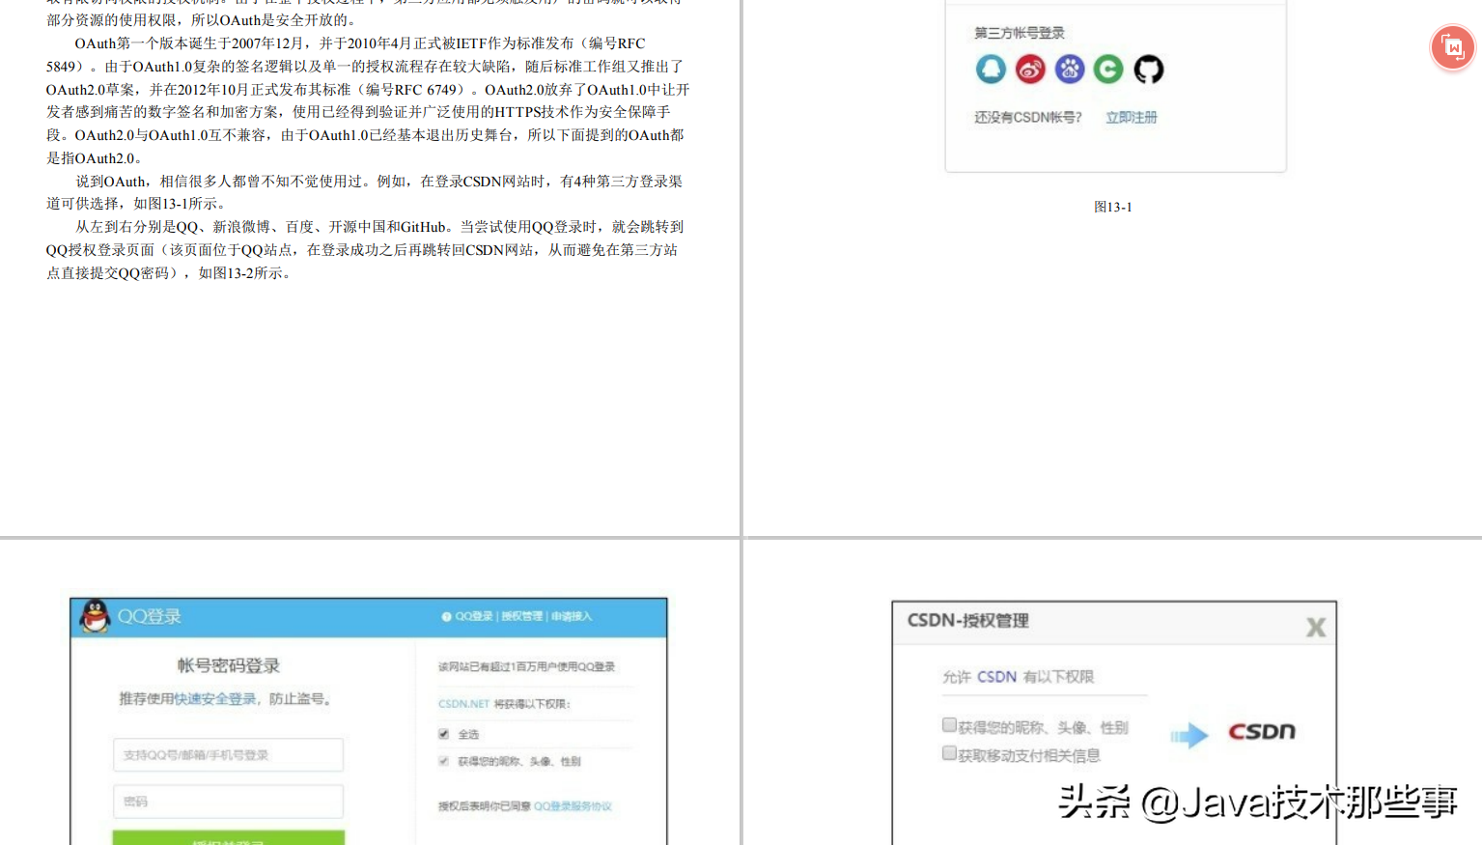Click the 密码 password input field
Screen dimensions: 1482x845
pyautogui.click(x=228, y=802)
